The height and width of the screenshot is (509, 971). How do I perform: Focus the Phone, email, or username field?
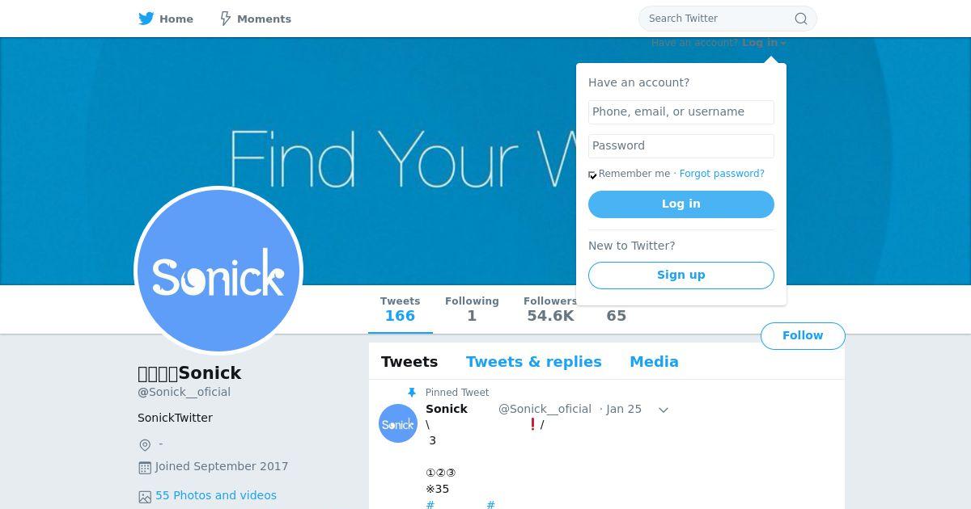[x=681, y=112]
